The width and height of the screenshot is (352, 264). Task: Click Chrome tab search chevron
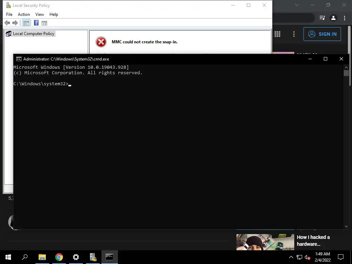297,5
